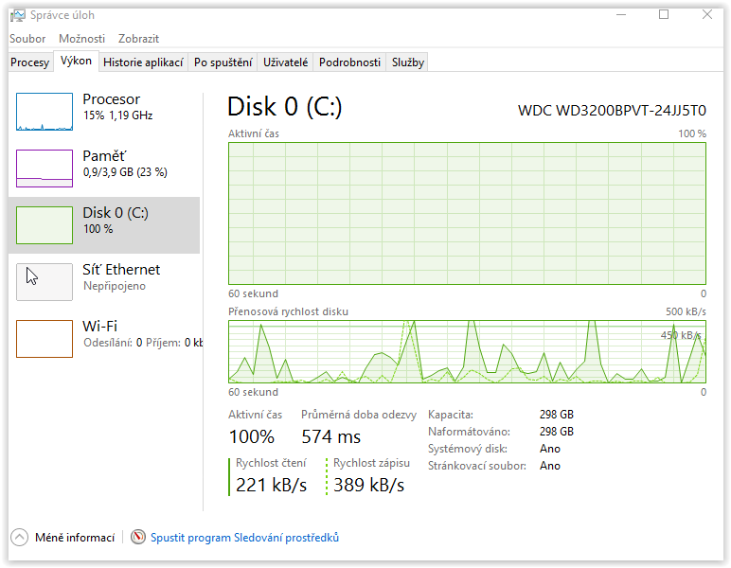Open the Soubor menu
The width and height of the screenshot is (731, 568).
pyautogui.click(x=27, y=39)
